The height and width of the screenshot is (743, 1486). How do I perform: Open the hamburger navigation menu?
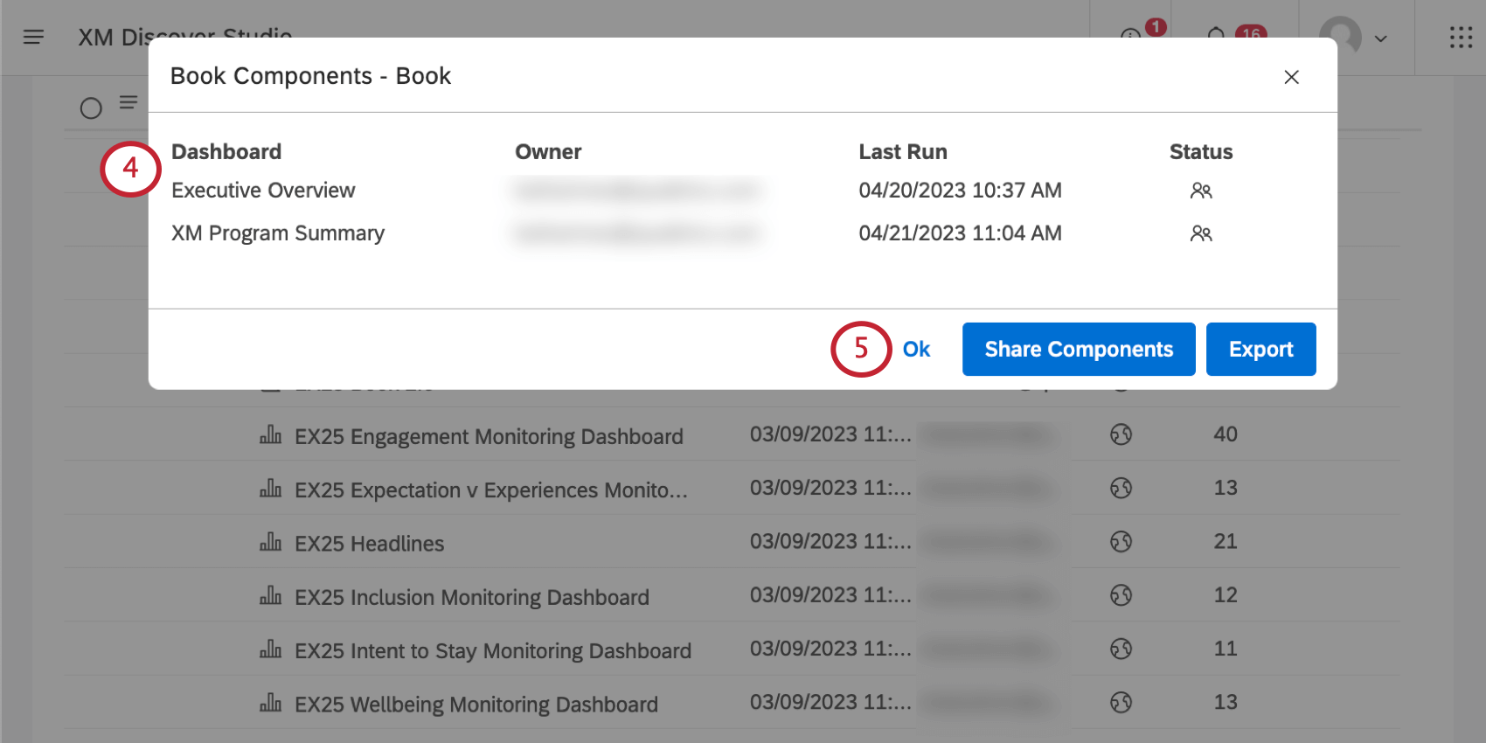(x=33, y=37)
